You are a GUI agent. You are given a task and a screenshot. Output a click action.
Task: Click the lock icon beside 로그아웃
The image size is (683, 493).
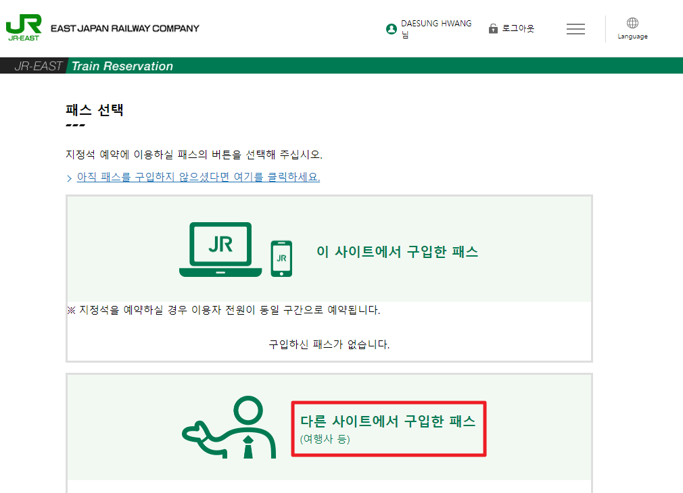click(493, 29)
